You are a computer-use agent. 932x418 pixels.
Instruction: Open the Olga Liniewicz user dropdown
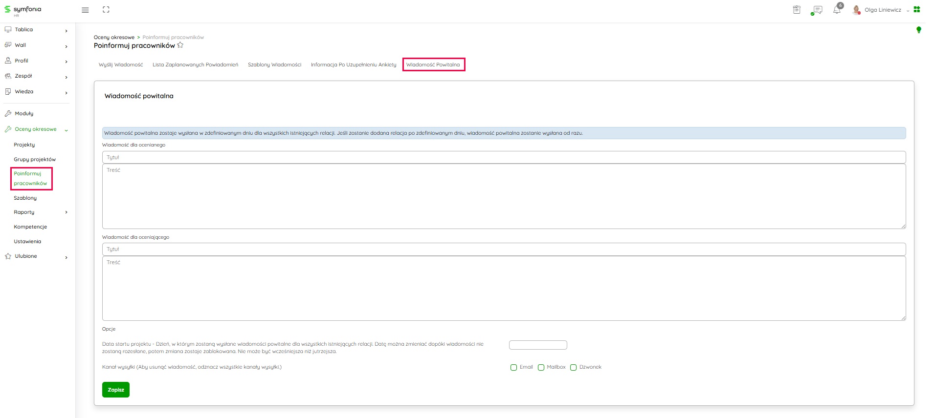pyautogui.click(x=882, y=10)
